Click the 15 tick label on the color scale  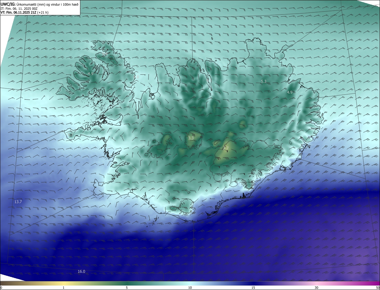pyautogui.click(x=253, y=288)
